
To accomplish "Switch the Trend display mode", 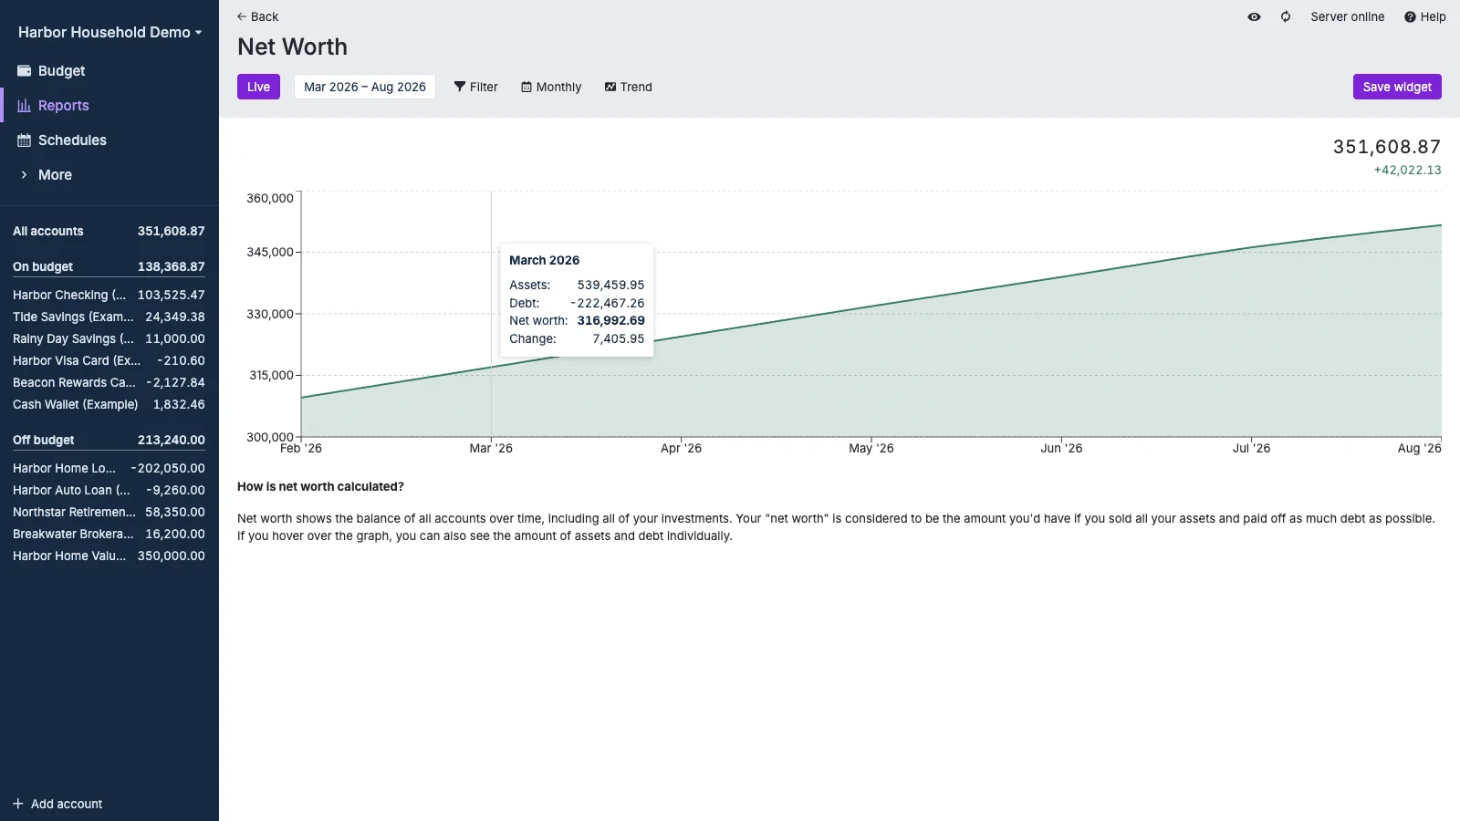I will point(629,87).
